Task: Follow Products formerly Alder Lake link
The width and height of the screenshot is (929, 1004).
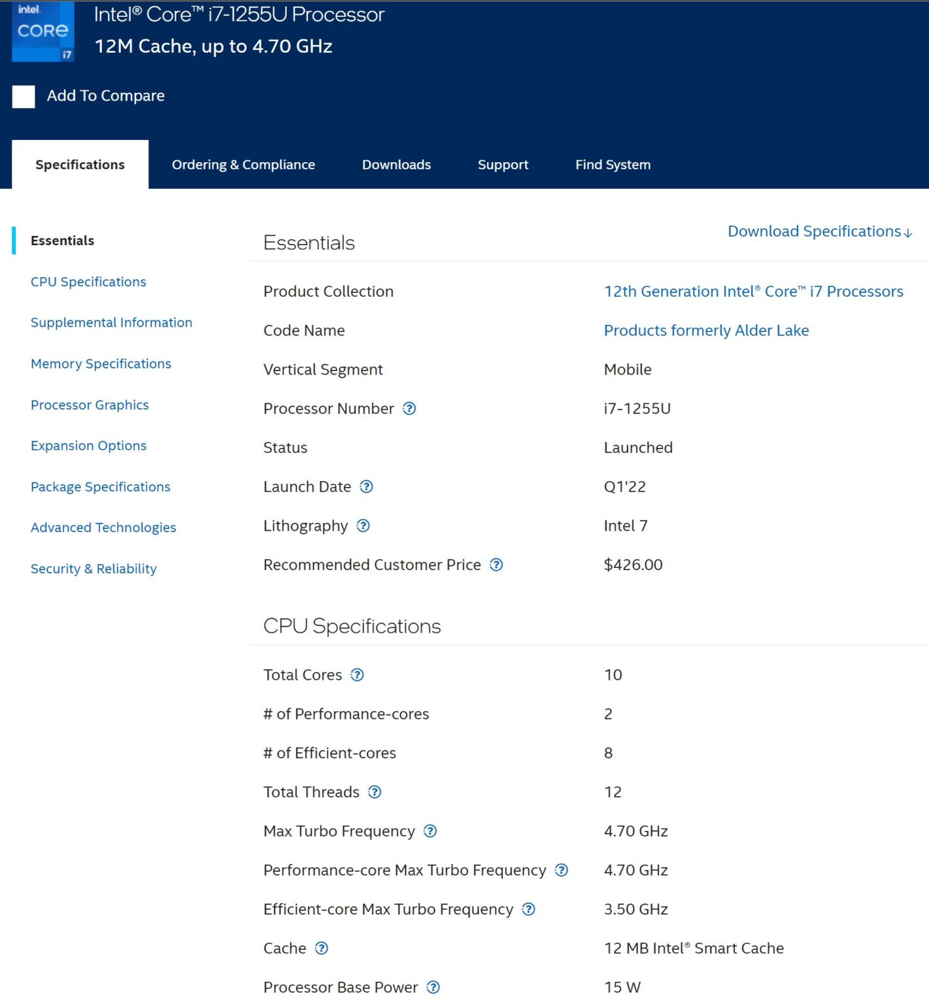Action: click(x=706, y=331)
